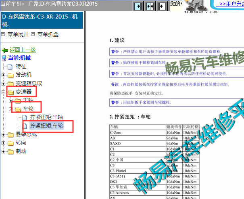This screenshot has width=244, height=199.
Task: Click the 制动 folder icon
Action: [x=10, y=151]
